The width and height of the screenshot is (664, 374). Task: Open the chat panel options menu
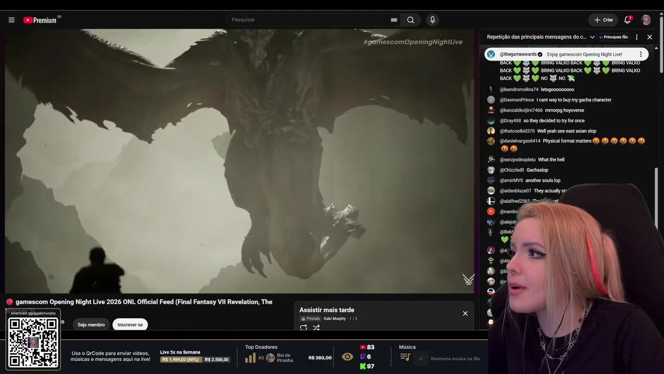[637, 37]
